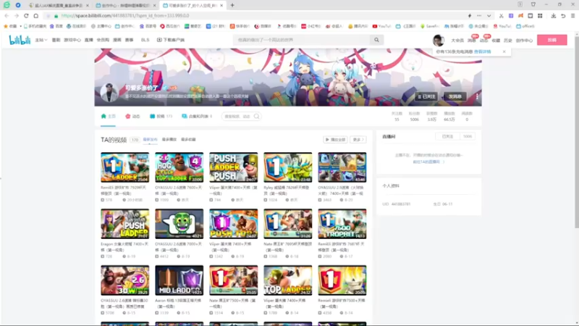Open browser downloads icon
Viewport: 579px width, 326px height.
pos(553,16)
